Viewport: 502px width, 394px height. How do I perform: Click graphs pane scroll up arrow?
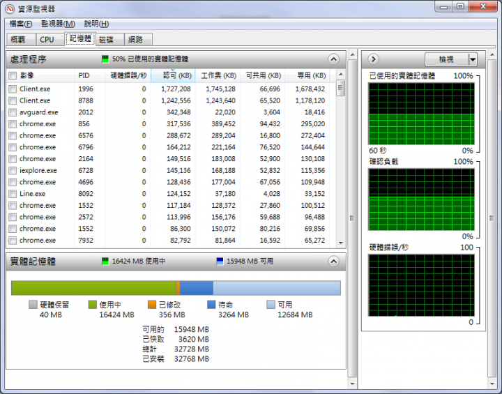point(492,55)
